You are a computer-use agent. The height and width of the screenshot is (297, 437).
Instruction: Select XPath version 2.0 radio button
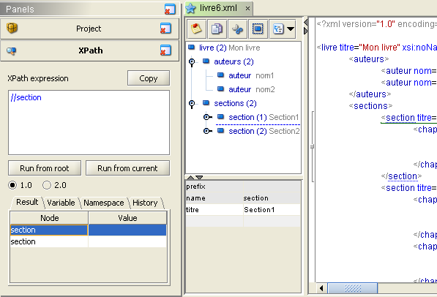pyautogui.click(x=47, y=185)
